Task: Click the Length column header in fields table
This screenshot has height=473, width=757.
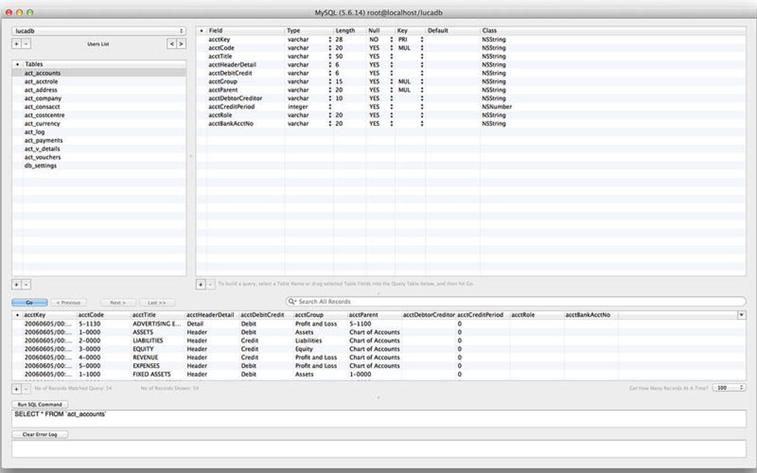Action: [350, 30]
